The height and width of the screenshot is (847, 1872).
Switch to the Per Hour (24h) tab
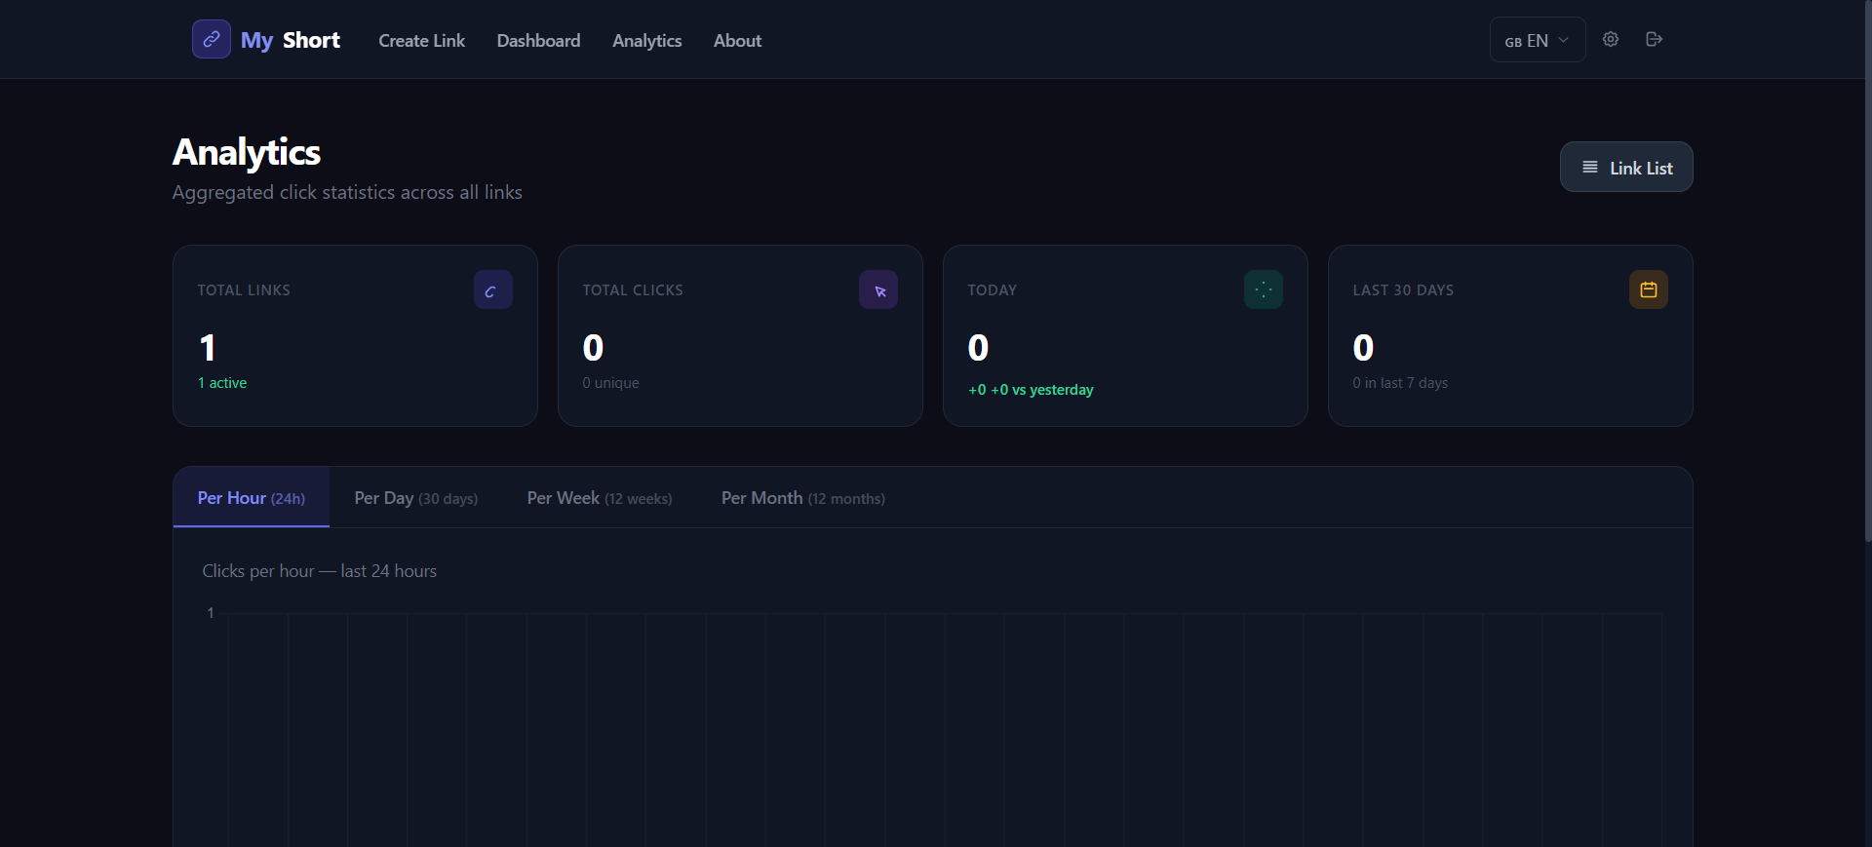[x=252, y=498]
